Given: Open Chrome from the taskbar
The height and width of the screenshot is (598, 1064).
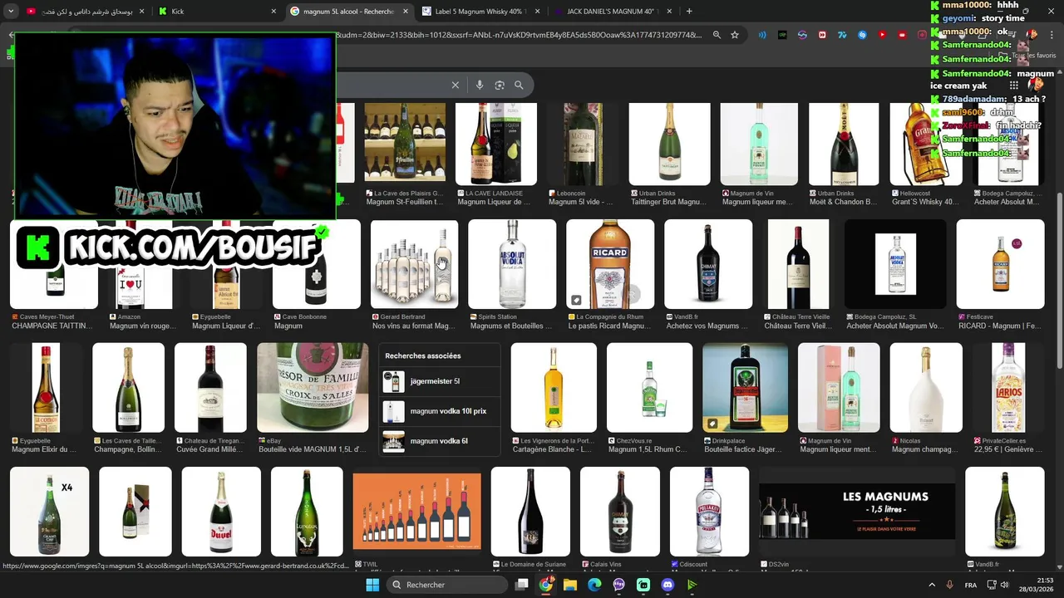Looking at the screenshot, I should (545, 585).
